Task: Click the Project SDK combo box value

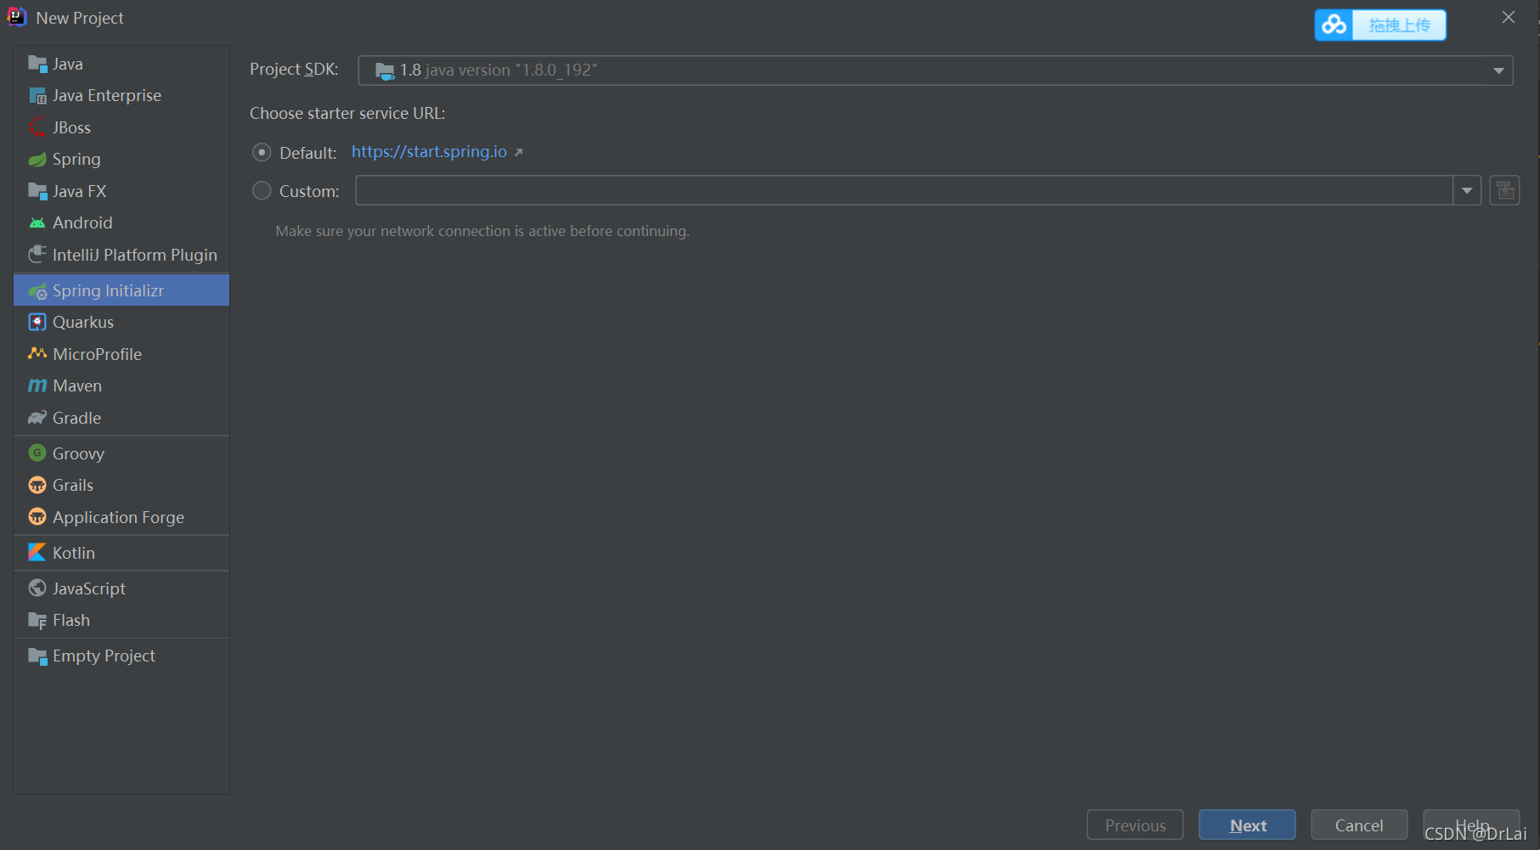Action: tap(935, 70)
